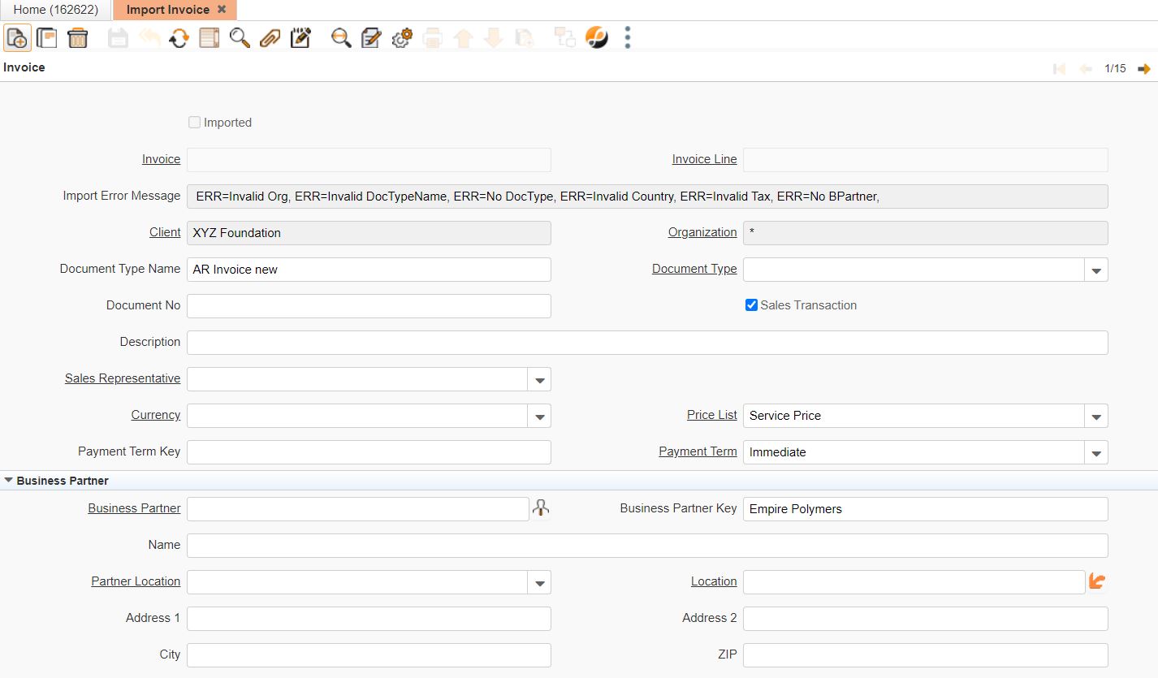Click the Address 1 input field
1158x678 pixels.
pos(369,619)
